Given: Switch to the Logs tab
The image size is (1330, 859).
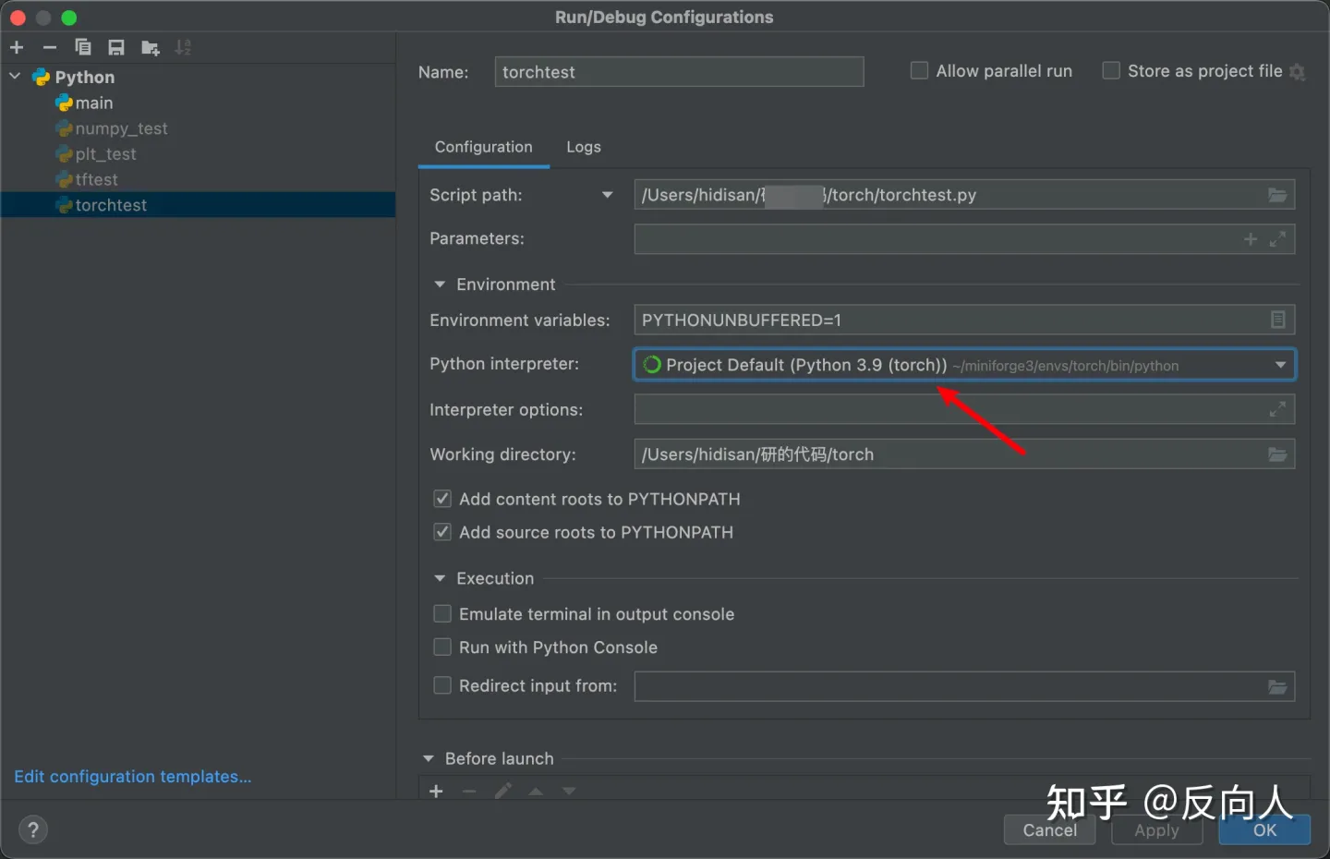Looking at the screenshot, I should tap(584, 147).
